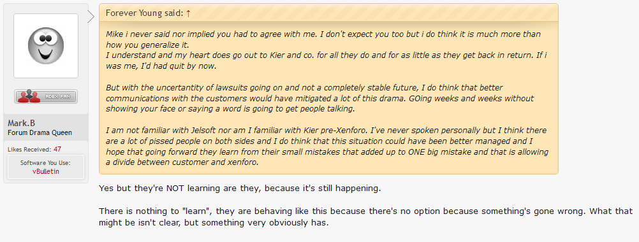Click the "Forever Young said:" quote header
This screenshot has width=639, height=242.
(144, 13)
